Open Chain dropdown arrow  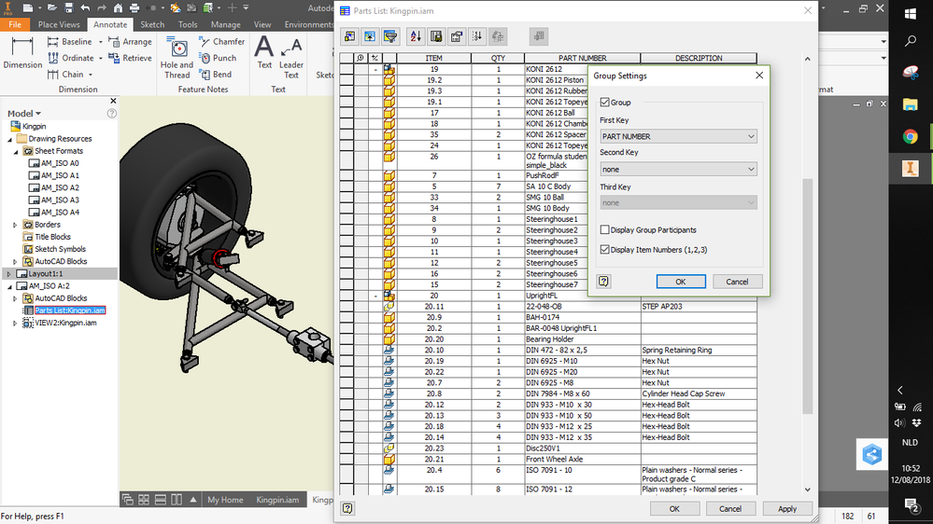tap(91, 75)
